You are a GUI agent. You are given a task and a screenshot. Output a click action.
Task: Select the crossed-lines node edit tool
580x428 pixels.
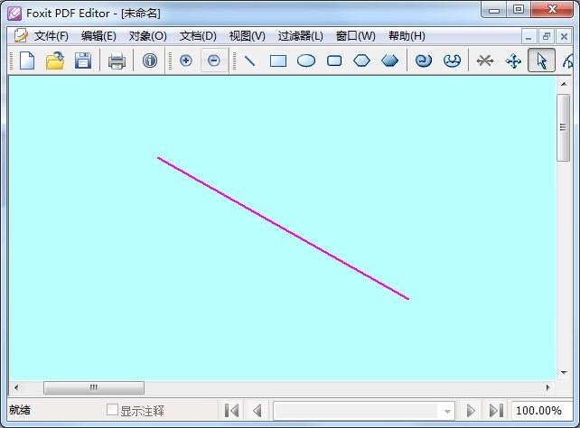coord(485,60)
